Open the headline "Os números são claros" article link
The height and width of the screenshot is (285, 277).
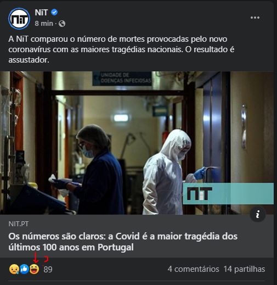pyautogui.click(x=123, y=242)
